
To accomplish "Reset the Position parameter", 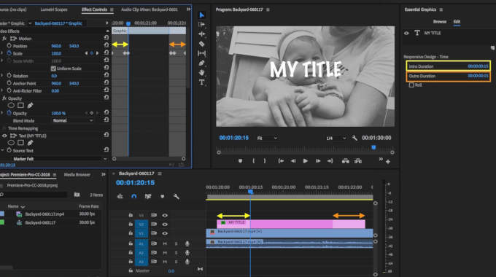I will 106,45.
